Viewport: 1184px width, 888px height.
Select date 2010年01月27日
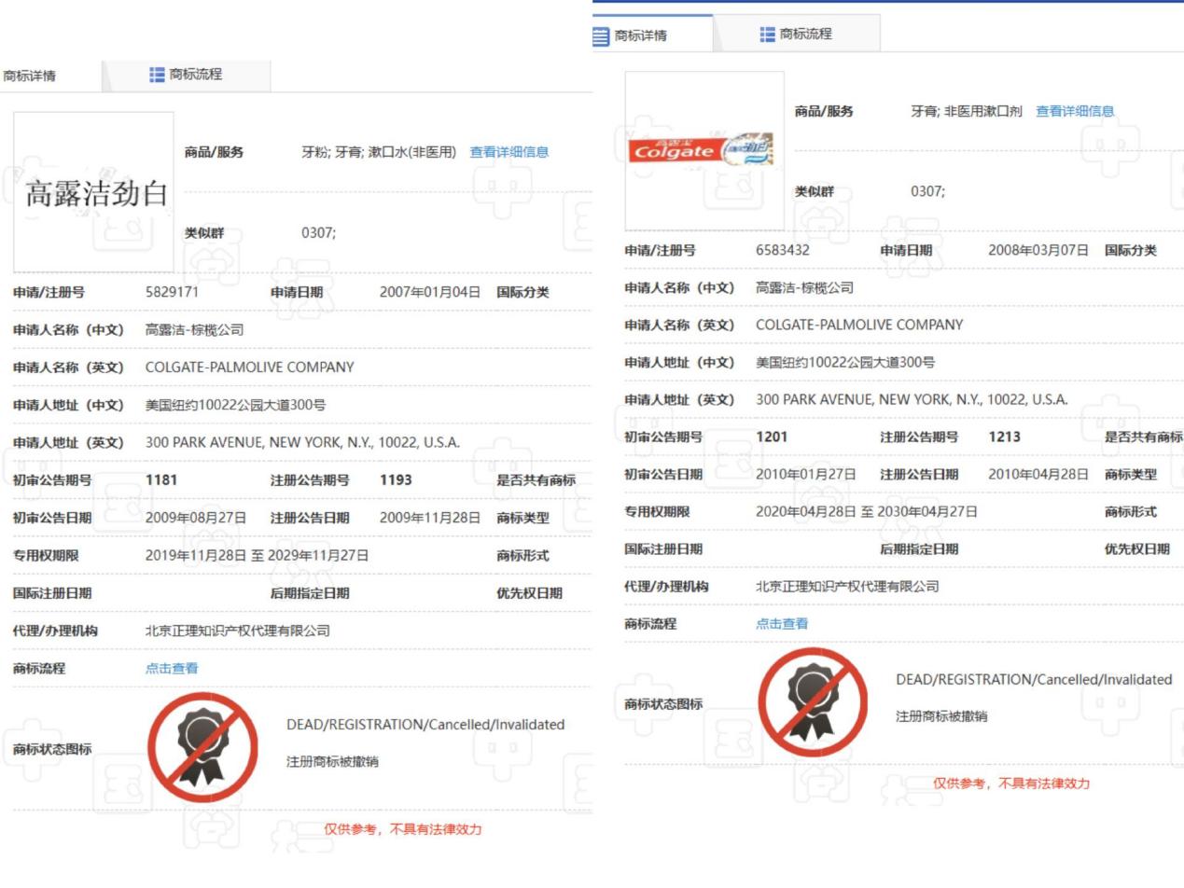(x=806, y=474)
